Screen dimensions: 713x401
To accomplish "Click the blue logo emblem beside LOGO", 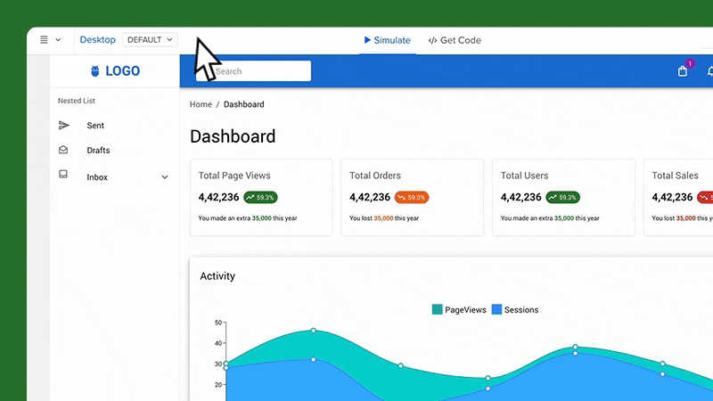I will pos(96,71).
